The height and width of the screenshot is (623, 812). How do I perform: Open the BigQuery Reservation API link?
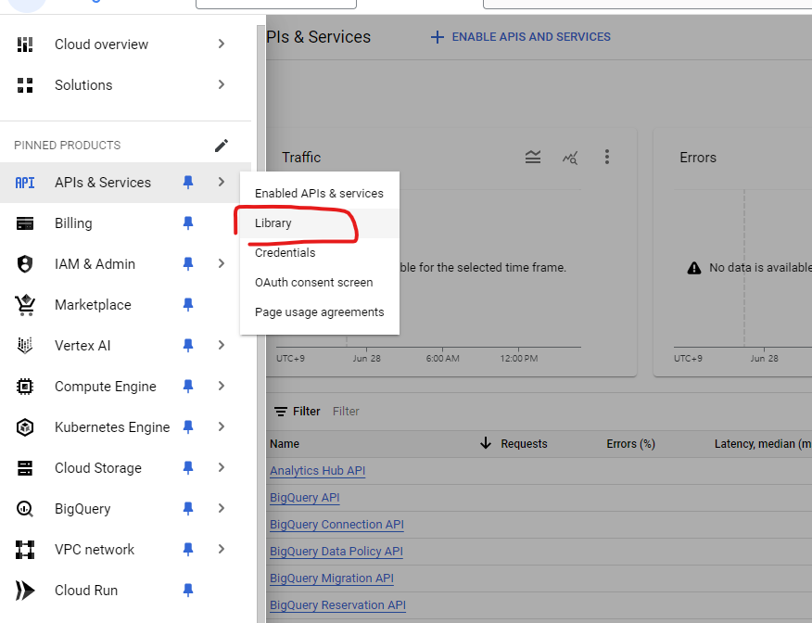point(337,605)
